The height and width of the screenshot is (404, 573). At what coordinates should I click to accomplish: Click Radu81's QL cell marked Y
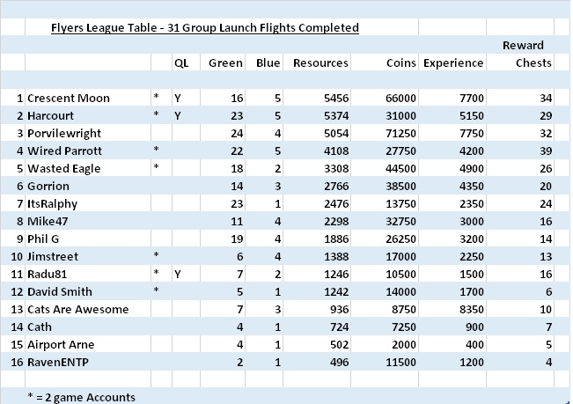[177, 274]
